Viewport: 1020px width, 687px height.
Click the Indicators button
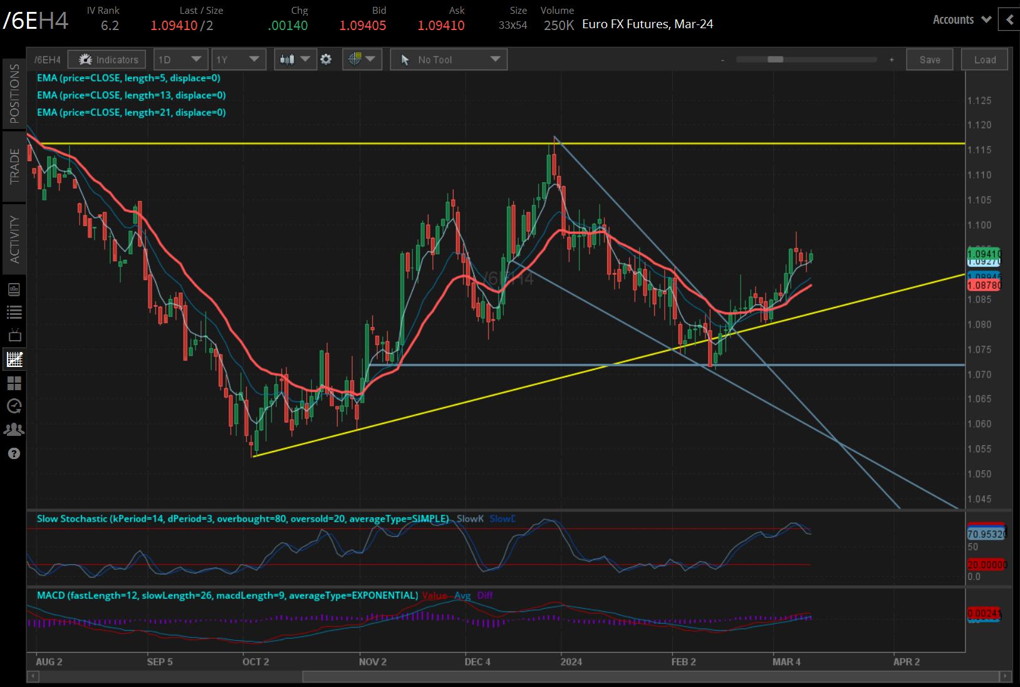point(107,59)
